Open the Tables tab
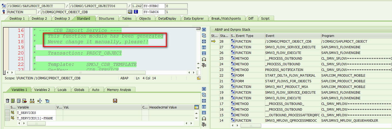The image size is (392, 129). click(127, 18)
